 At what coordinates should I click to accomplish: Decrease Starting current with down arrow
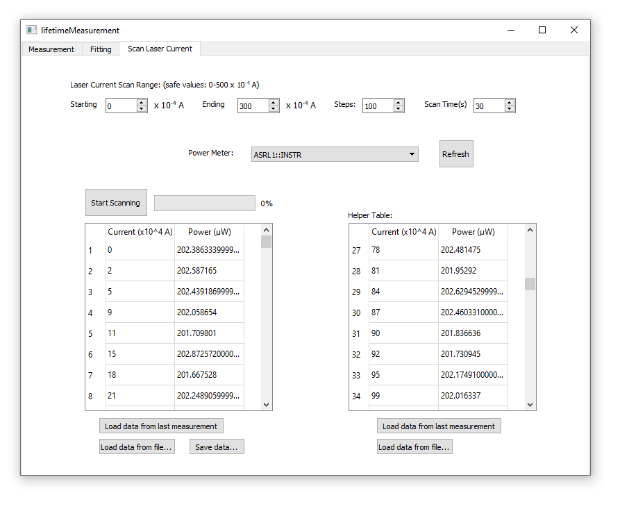click(x=142, y=109)
